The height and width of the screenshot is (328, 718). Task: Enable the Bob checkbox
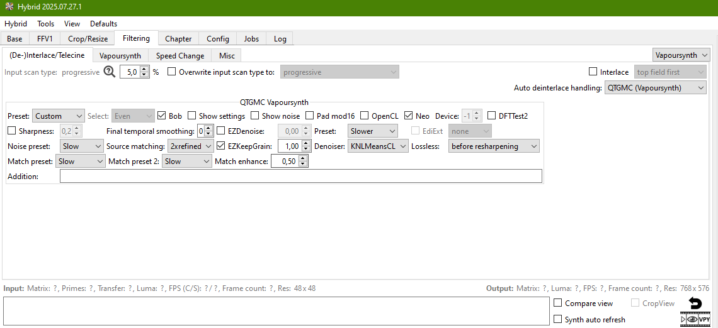click(x=162, y=116)
